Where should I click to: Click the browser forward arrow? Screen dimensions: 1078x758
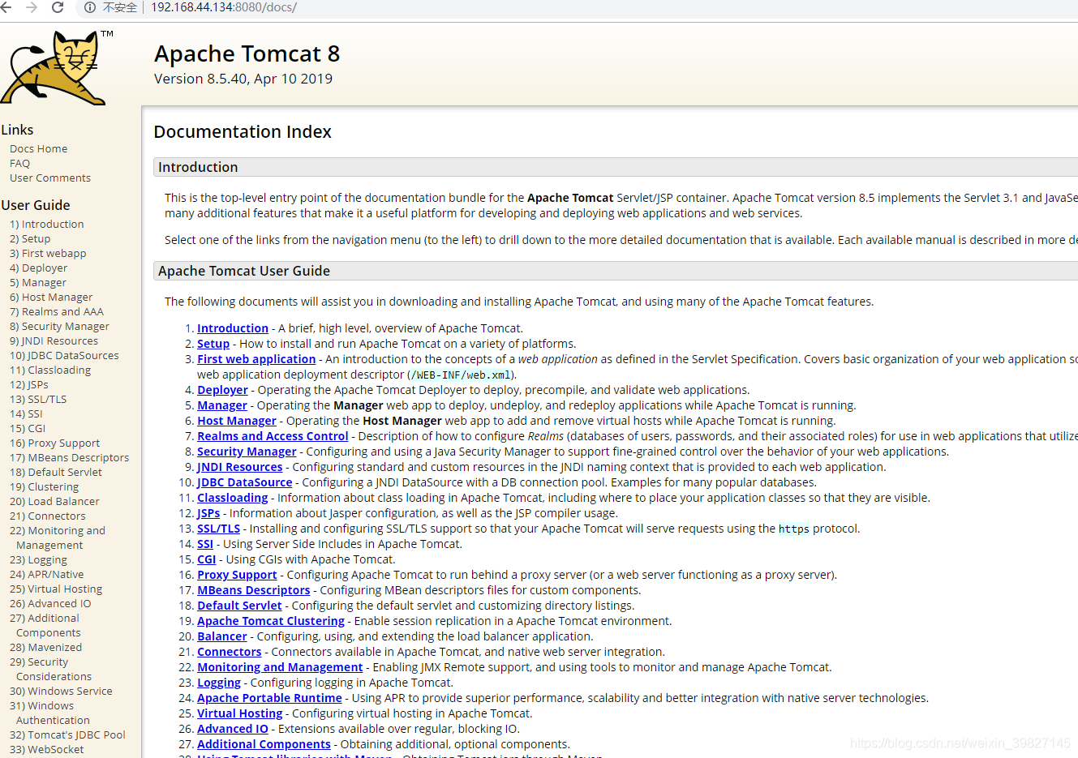point(32,7)
